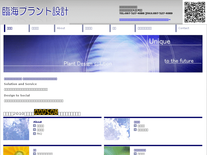Click the 'Solution and Service' heading
This screenshot has width=207, height=155.
(x=20, y=84)
